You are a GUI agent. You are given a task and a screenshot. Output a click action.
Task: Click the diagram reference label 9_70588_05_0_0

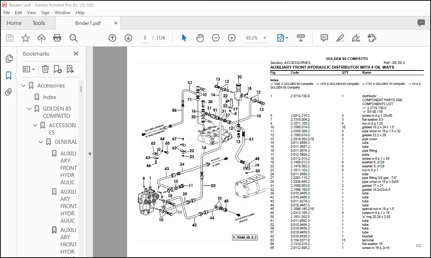coord(245,237)
